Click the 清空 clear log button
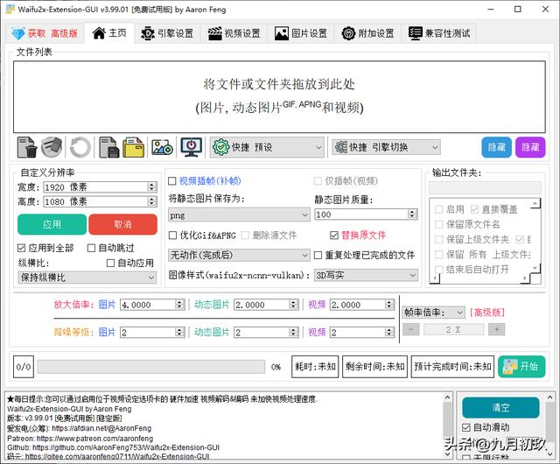The height and width of the screenshot is (464, 560). (500, 407)
